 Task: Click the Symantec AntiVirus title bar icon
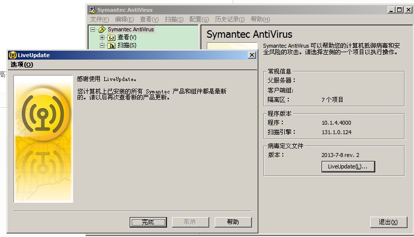pos(92,10)
